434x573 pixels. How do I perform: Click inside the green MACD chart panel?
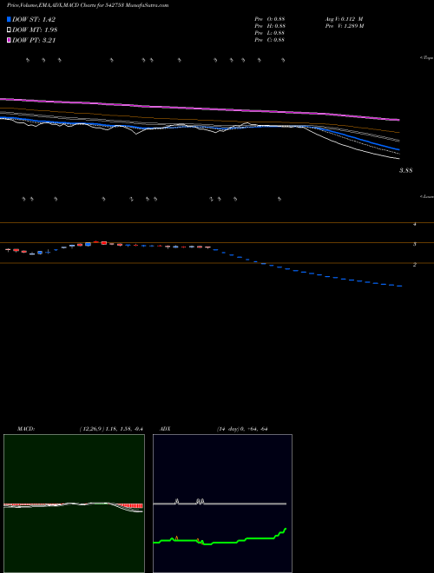point(74,504)
